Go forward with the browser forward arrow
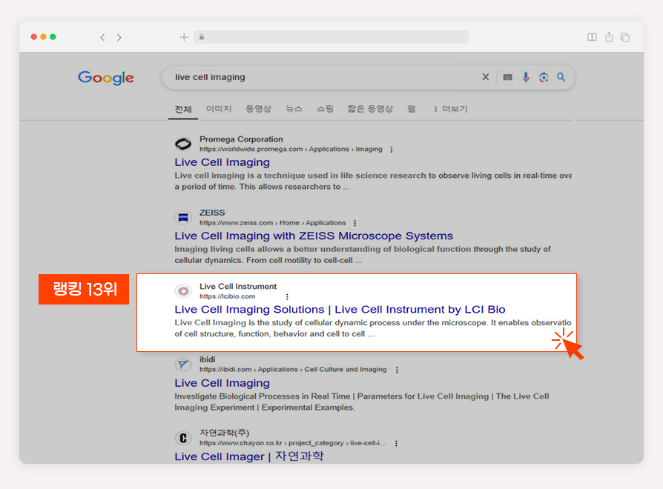The width and height of the screenshot is (663, 489). click(119, 38)
